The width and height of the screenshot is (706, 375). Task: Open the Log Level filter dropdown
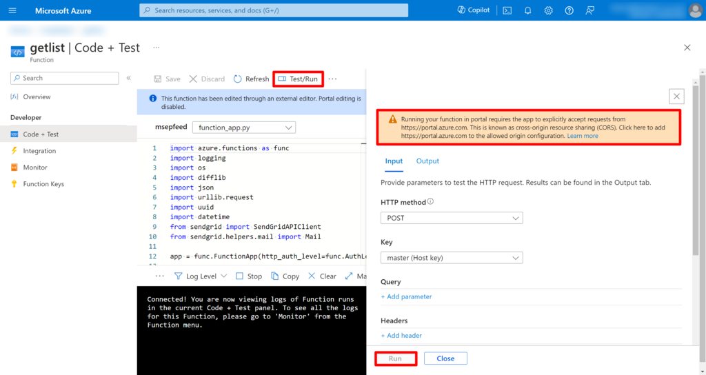click(201, 276)
